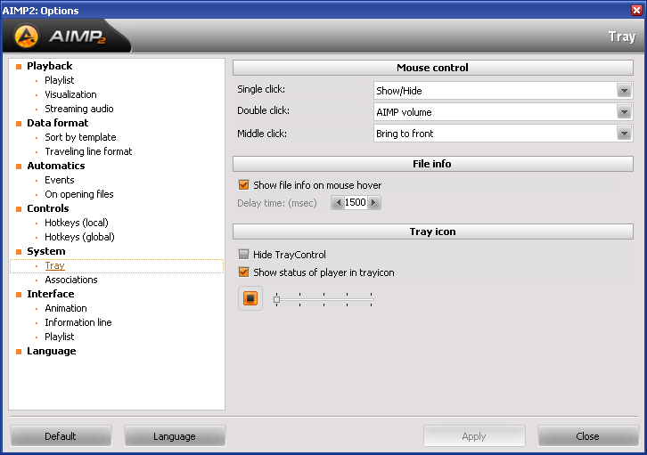Open Visualization settings
The height and width of the screenshot is (455, 647).
pos(70,94)
